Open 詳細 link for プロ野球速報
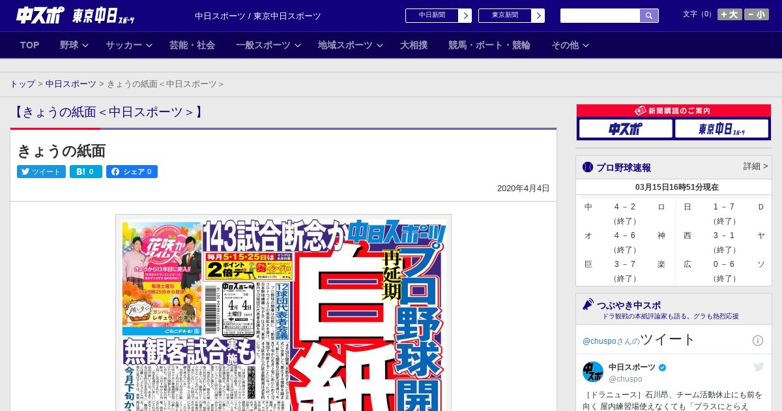This screenshot has height=411, width=782. click(755, 166)
